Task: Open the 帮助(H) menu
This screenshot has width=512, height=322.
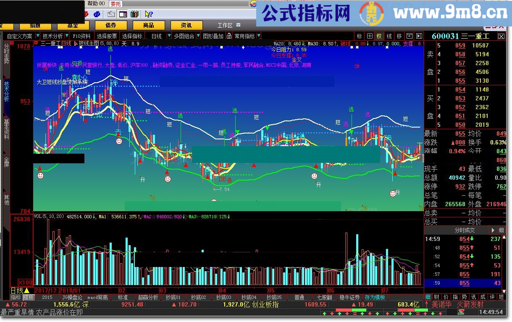Action: pyautogui.click(x=96, y=4)
